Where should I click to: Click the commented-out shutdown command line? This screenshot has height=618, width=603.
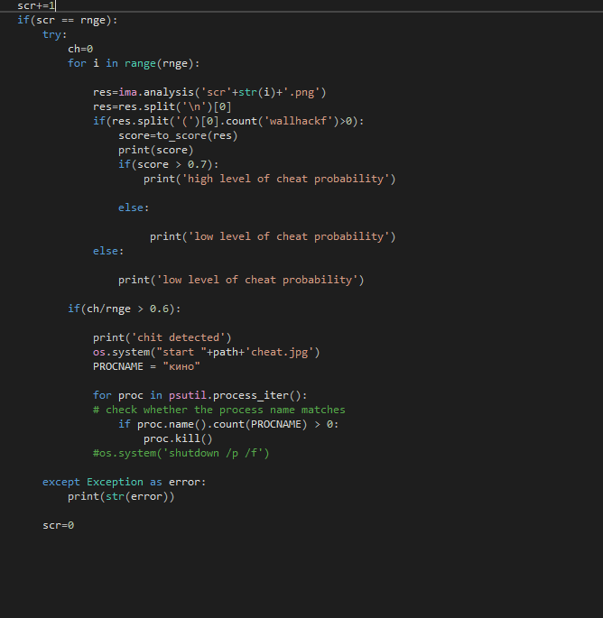coord(181,453)
